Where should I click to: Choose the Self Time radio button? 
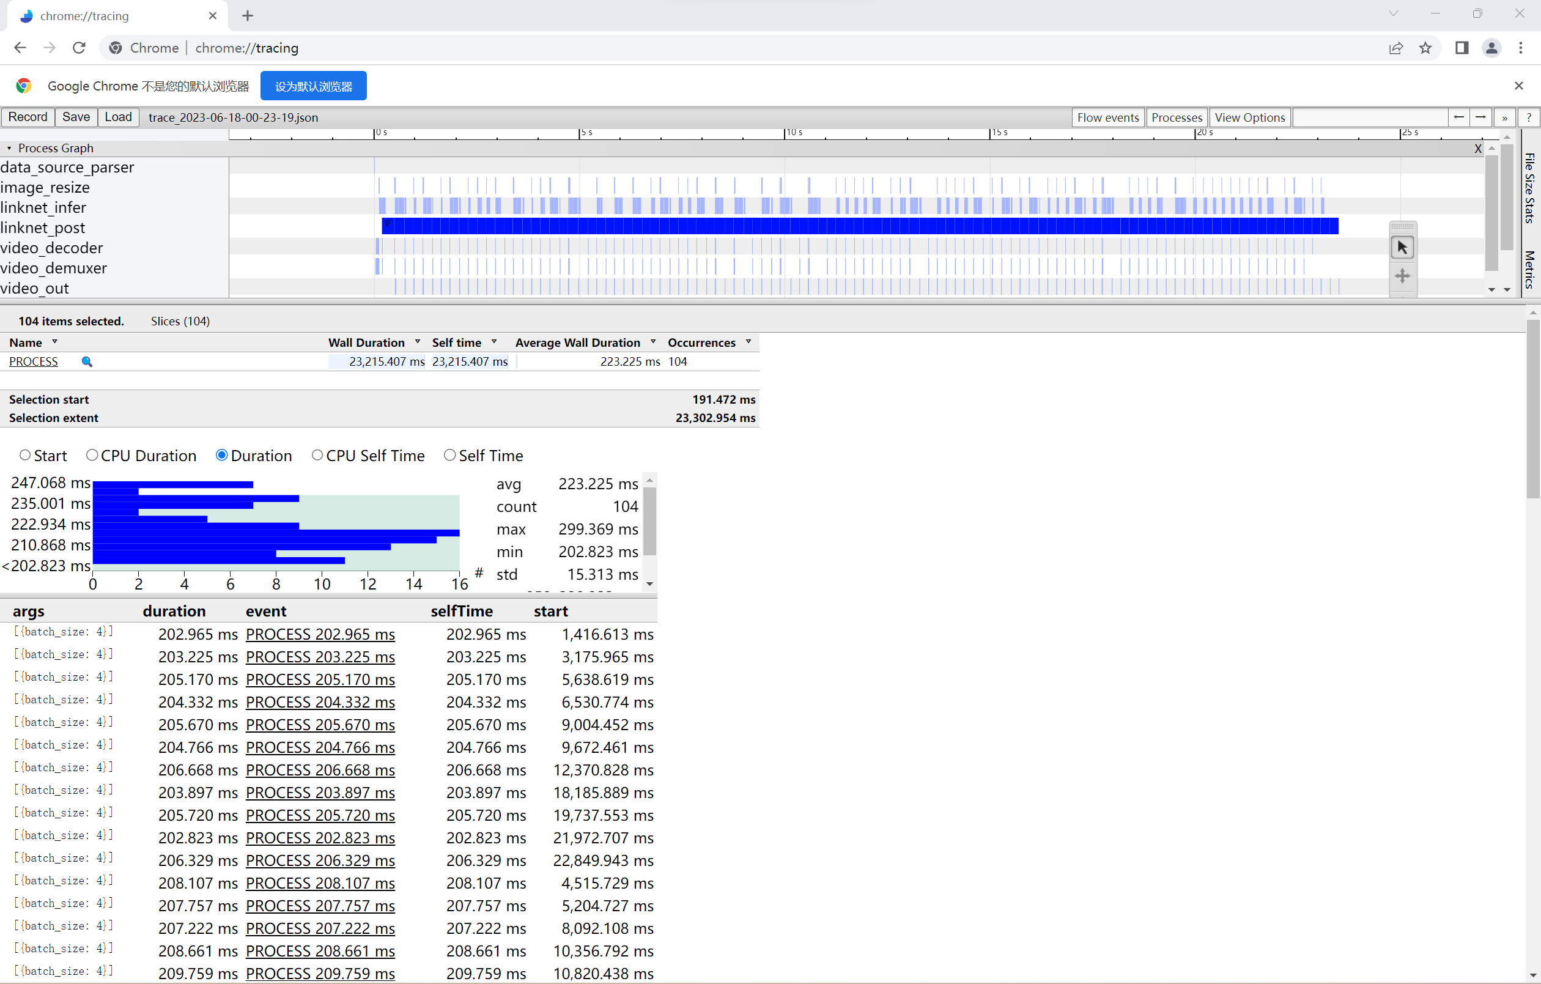450,455
